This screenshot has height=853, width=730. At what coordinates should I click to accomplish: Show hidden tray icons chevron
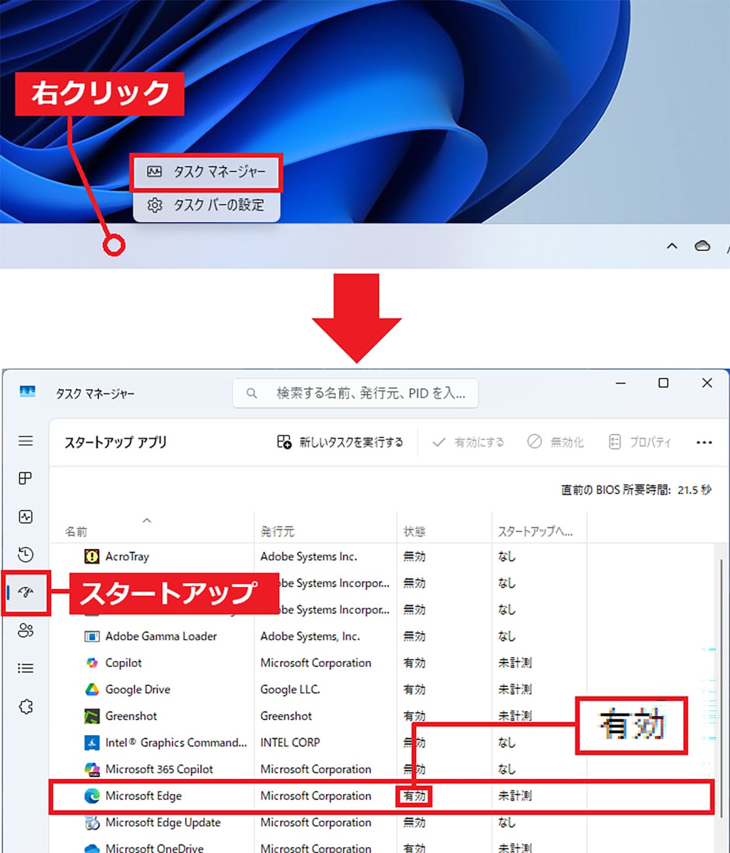672,246
